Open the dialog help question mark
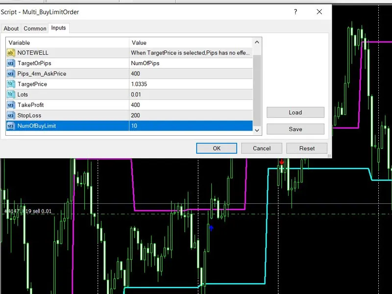 [295, 12]
